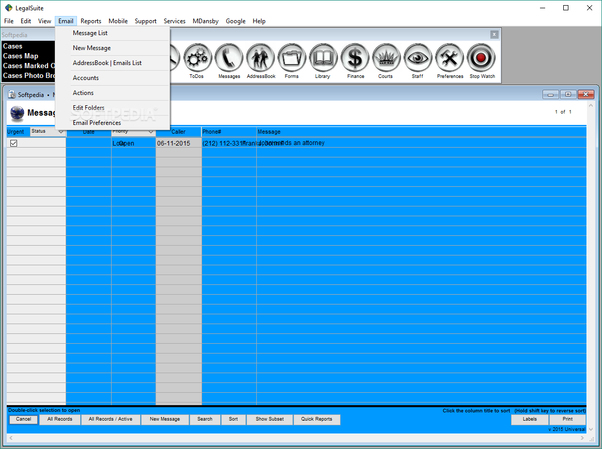This screenshot has height=449, width=602.
Task: Open the AddressBook people icon
Action: tap(260, 58)
